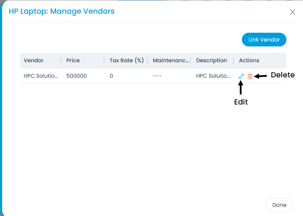The image size is (303, 216).
Task: Click the HP Laptop: Manage Vendors title
Action: coord(61,11)
